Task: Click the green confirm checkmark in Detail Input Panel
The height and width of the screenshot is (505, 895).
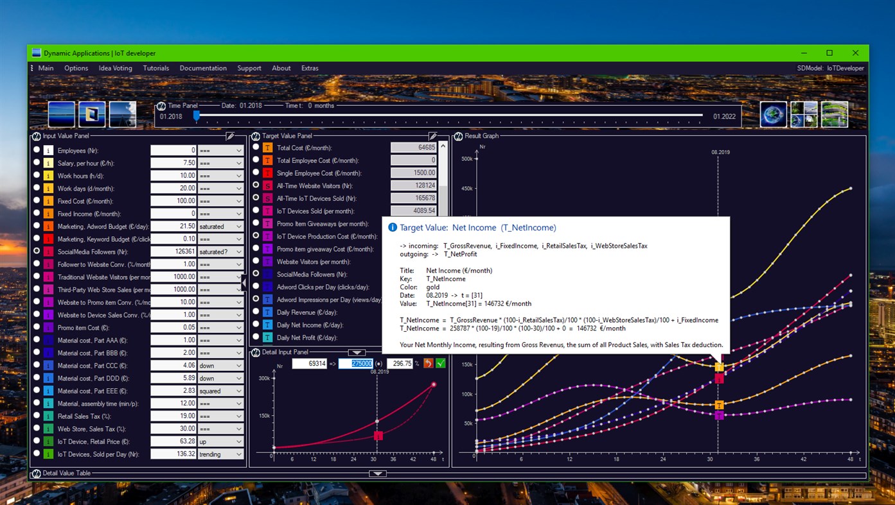Action: 439,363
